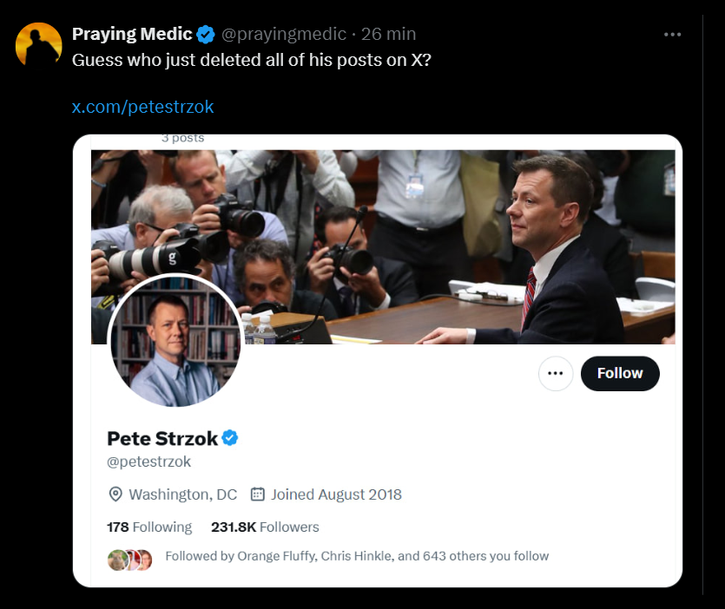725x609 pixels.
Task: Open the profile card's three-dot menu button
Action: 556,373
